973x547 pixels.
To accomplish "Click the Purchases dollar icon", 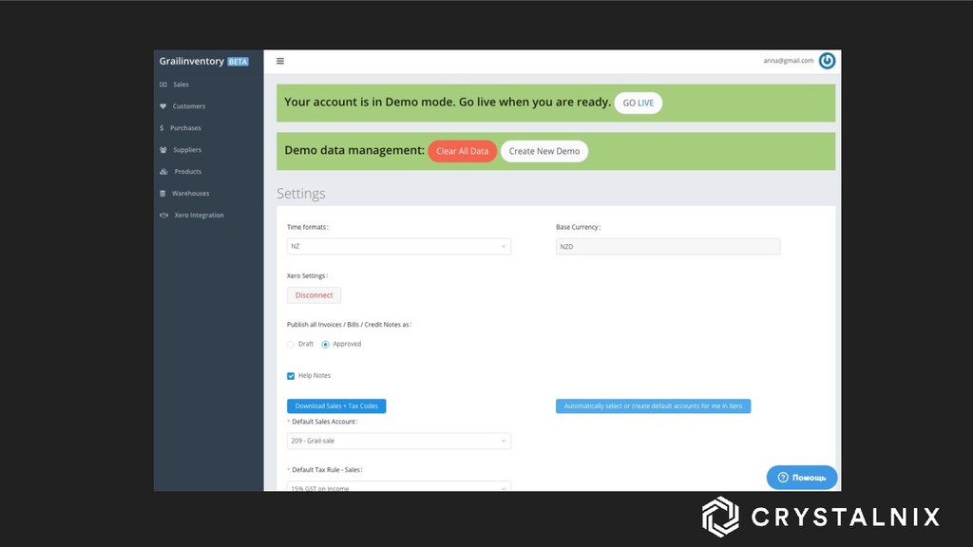I will pyautogui.click(x=162, y=128).
